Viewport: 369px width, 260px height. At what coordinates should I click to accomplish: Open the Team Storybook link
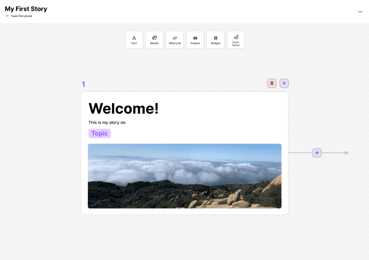pyautogui.click(x=21, y=16)
